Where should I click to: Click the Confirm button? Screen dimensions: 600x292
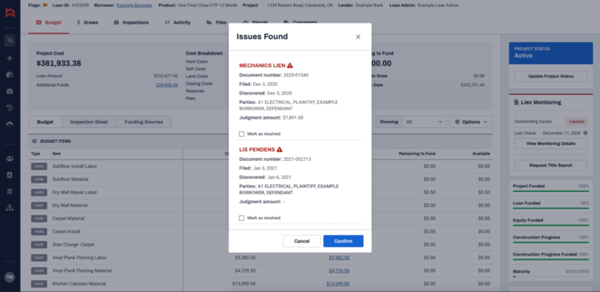tap(343, 241)
